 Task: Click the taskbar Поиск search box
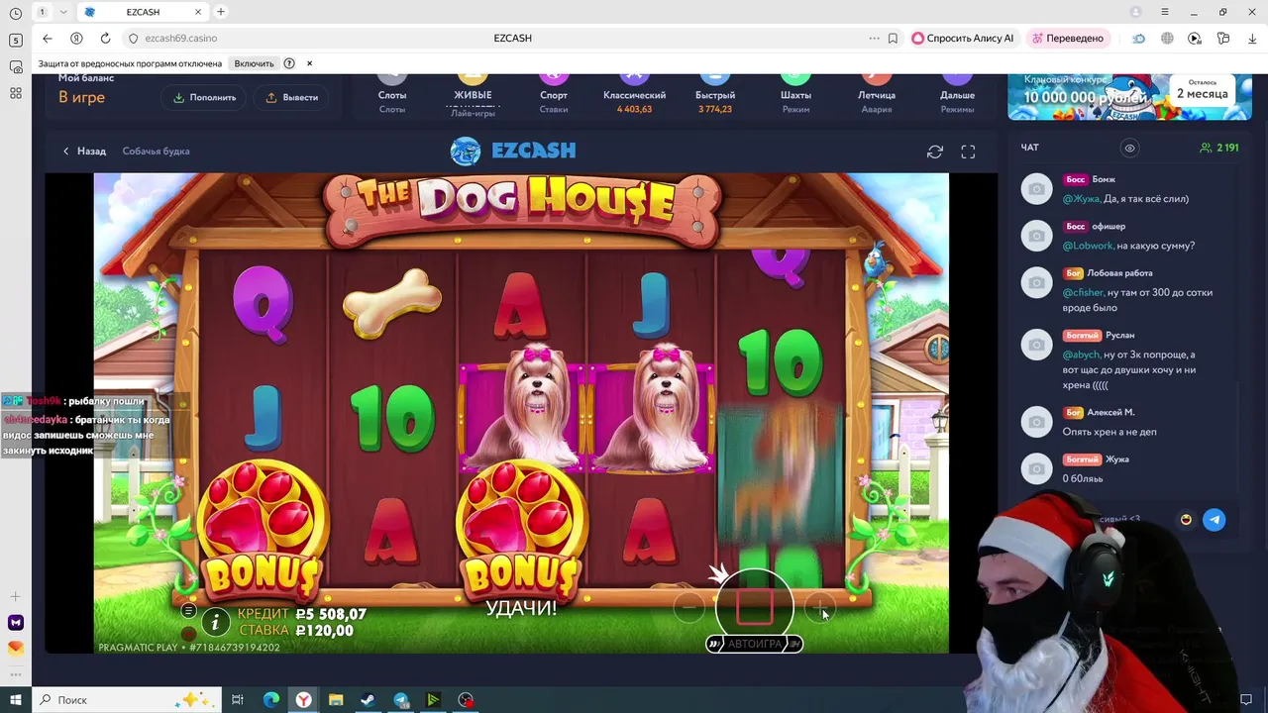click(x=127, y=700)
